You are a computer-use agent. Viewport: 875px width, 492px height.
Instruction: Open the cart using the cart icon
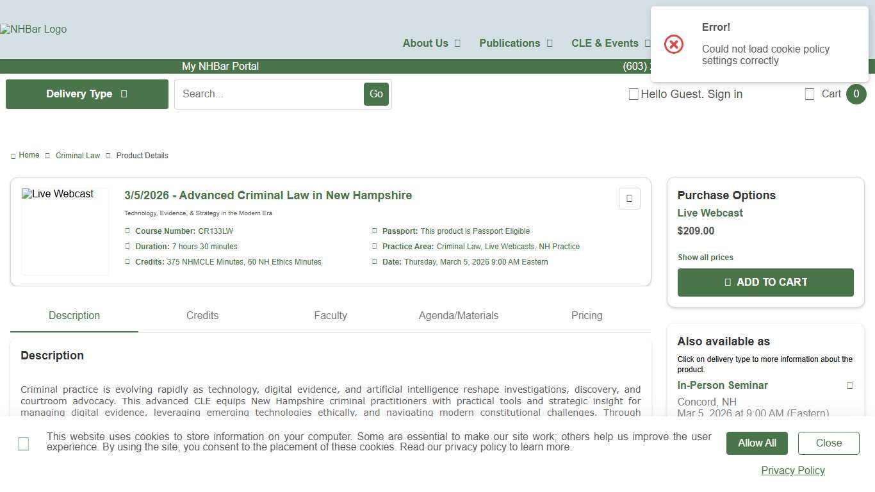coord(832,94)
